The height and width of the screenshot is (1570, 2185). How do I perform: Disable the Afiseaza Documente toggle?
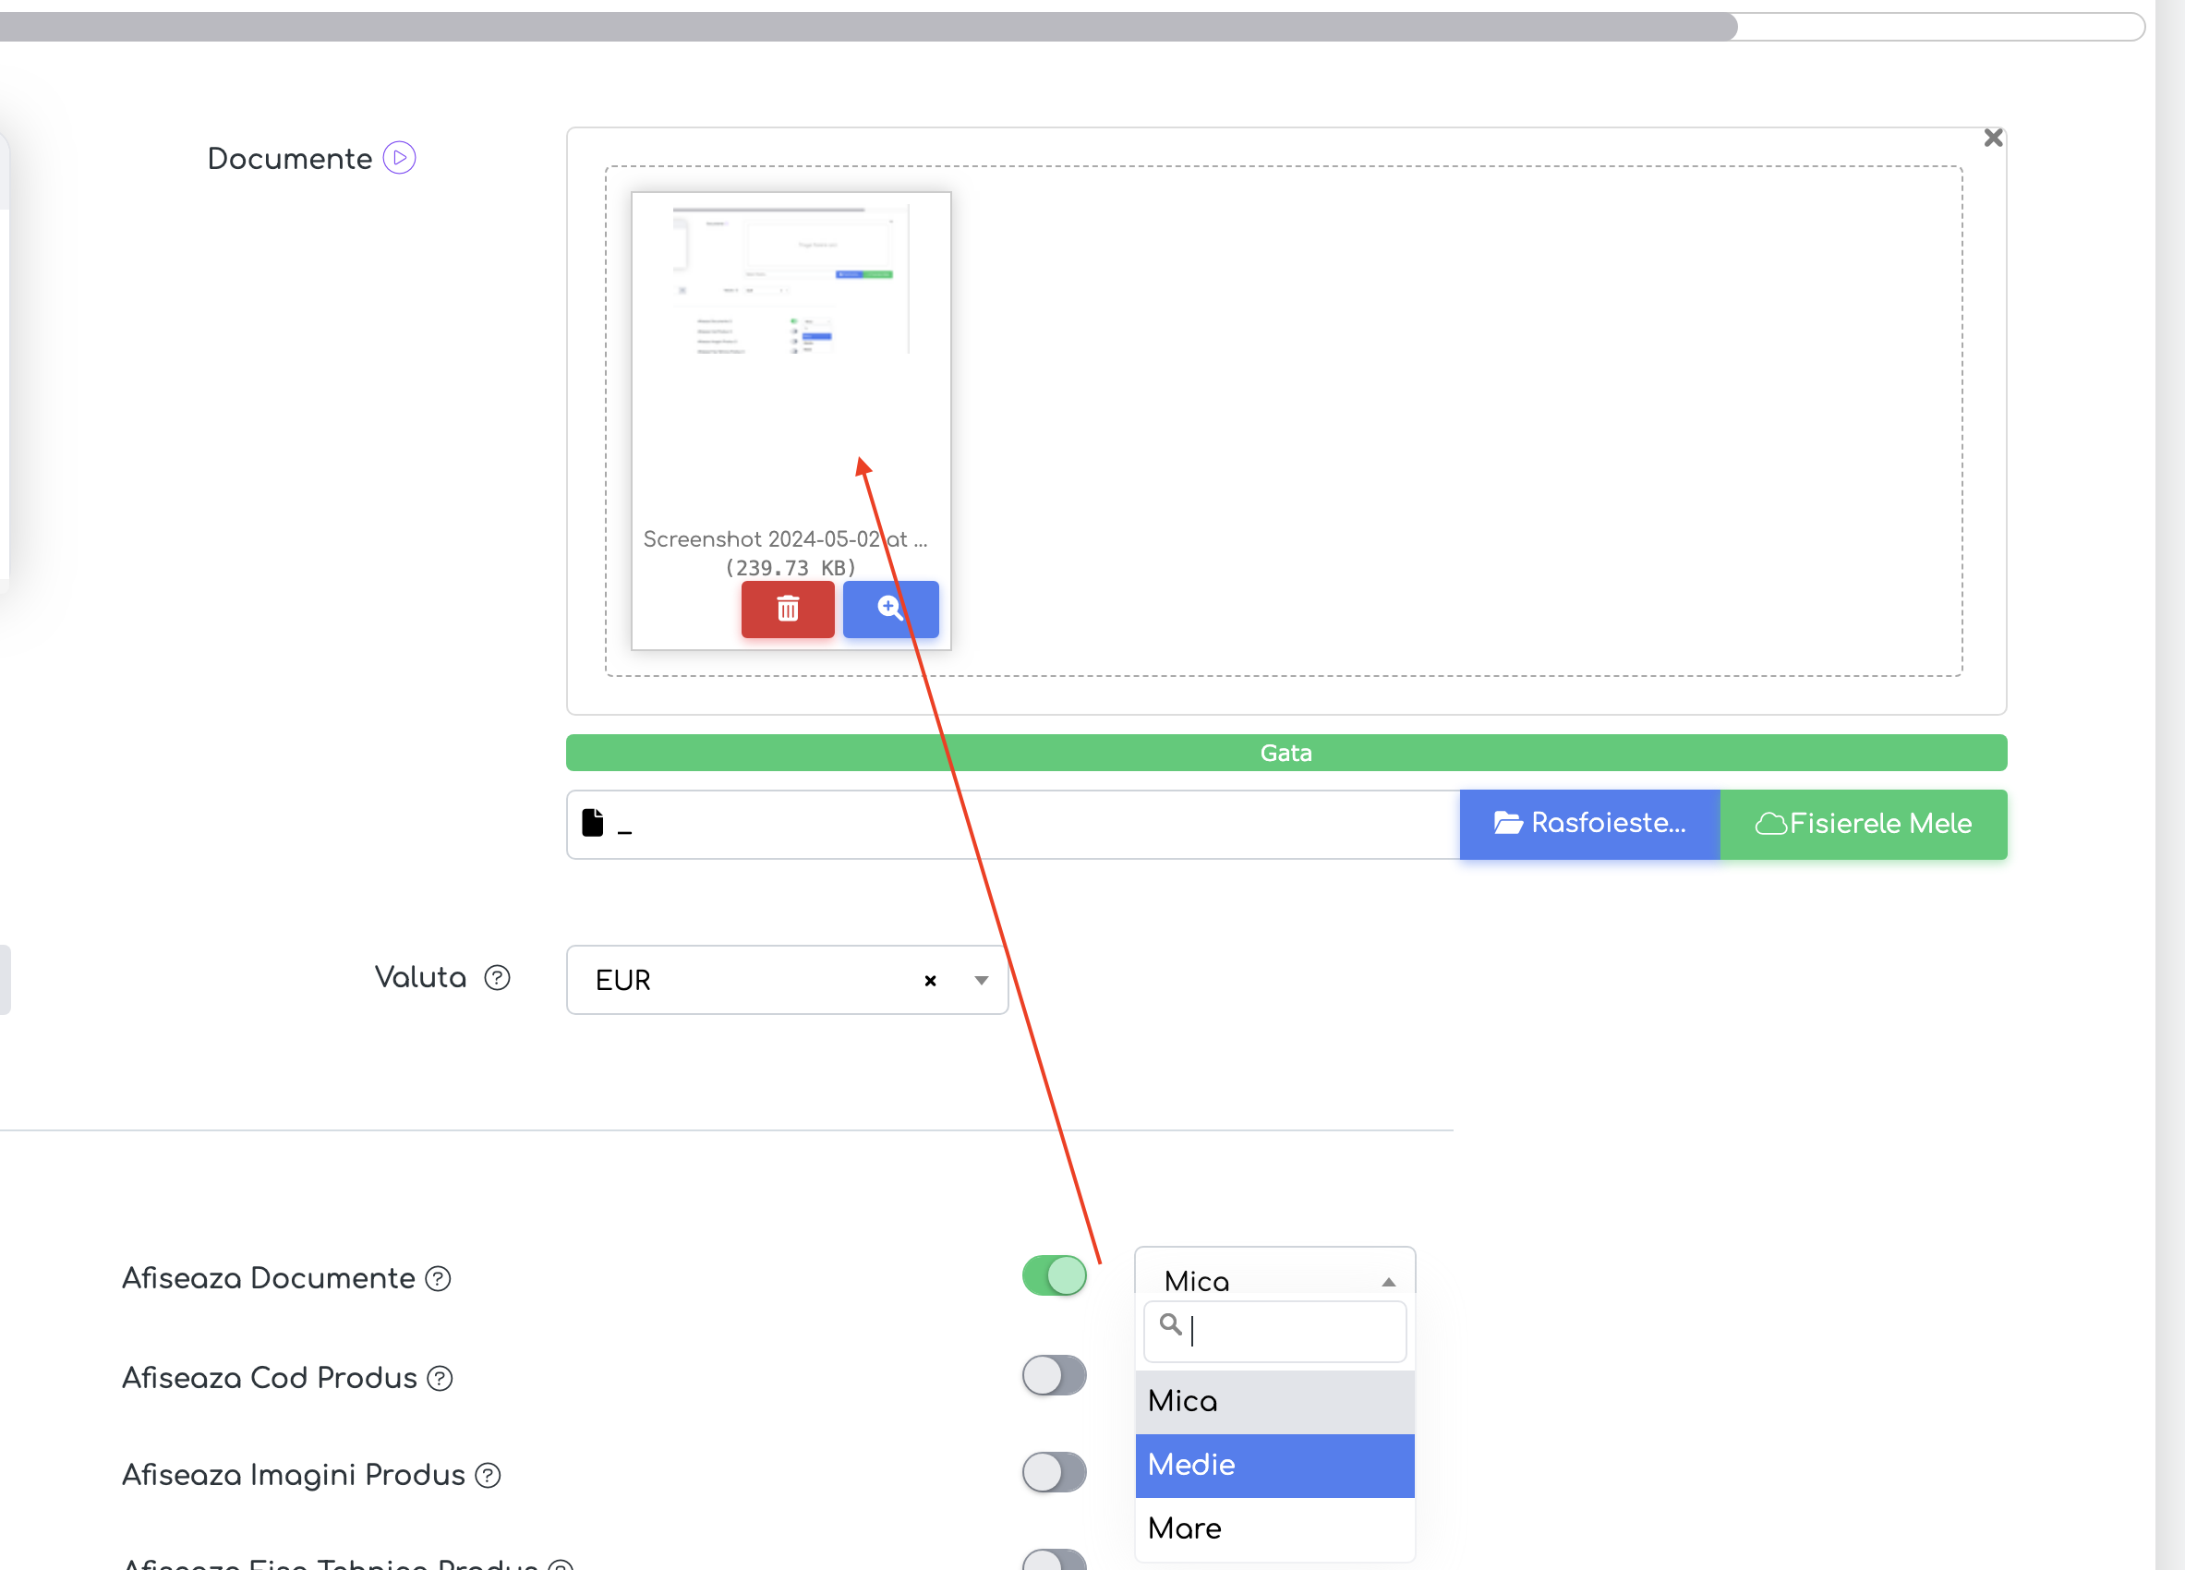[x=1054, y=1276]
